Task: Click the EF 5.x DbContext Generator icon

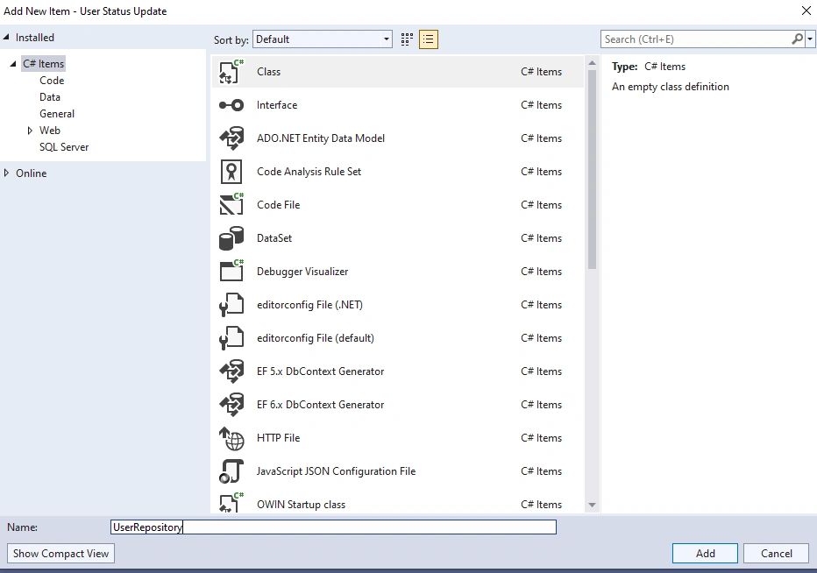Action: click(231, 371)
